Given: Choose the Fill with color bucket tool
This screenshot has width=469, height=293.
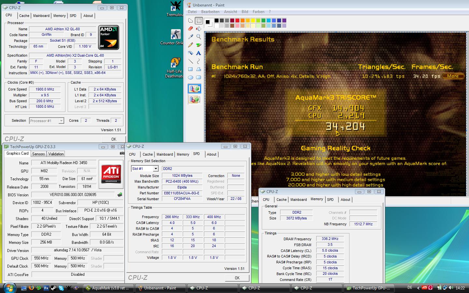Looking at the screenshot, I should 199,29.
